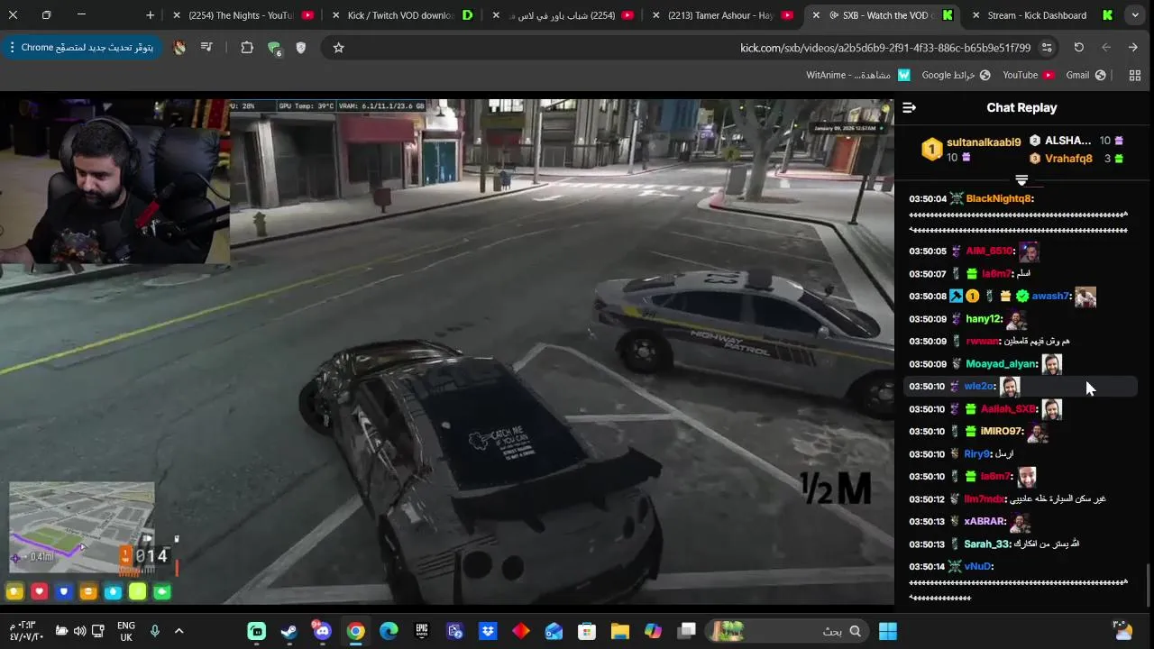Switch to The Nights YouTube tab
This screenshot has height=649, width=1154.
243,15
